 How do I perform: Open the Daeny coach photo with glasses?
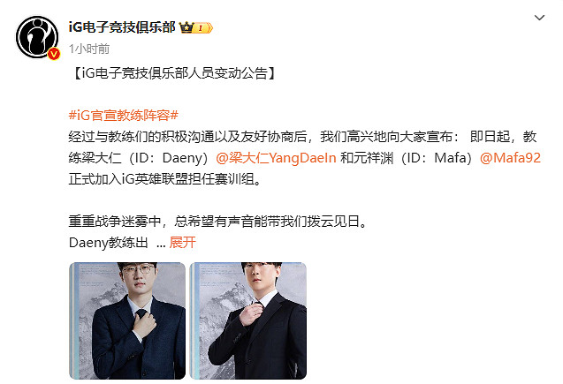[x=127, y=320]
